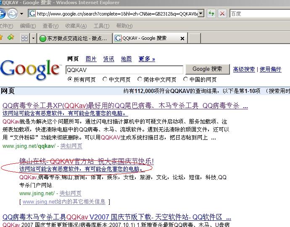The width and height of the screenshot is (290, 227).
Task: Click the green www.jsing.net/qqkav/ URL text
Action: pyautogui.click(x=29, y=146)
